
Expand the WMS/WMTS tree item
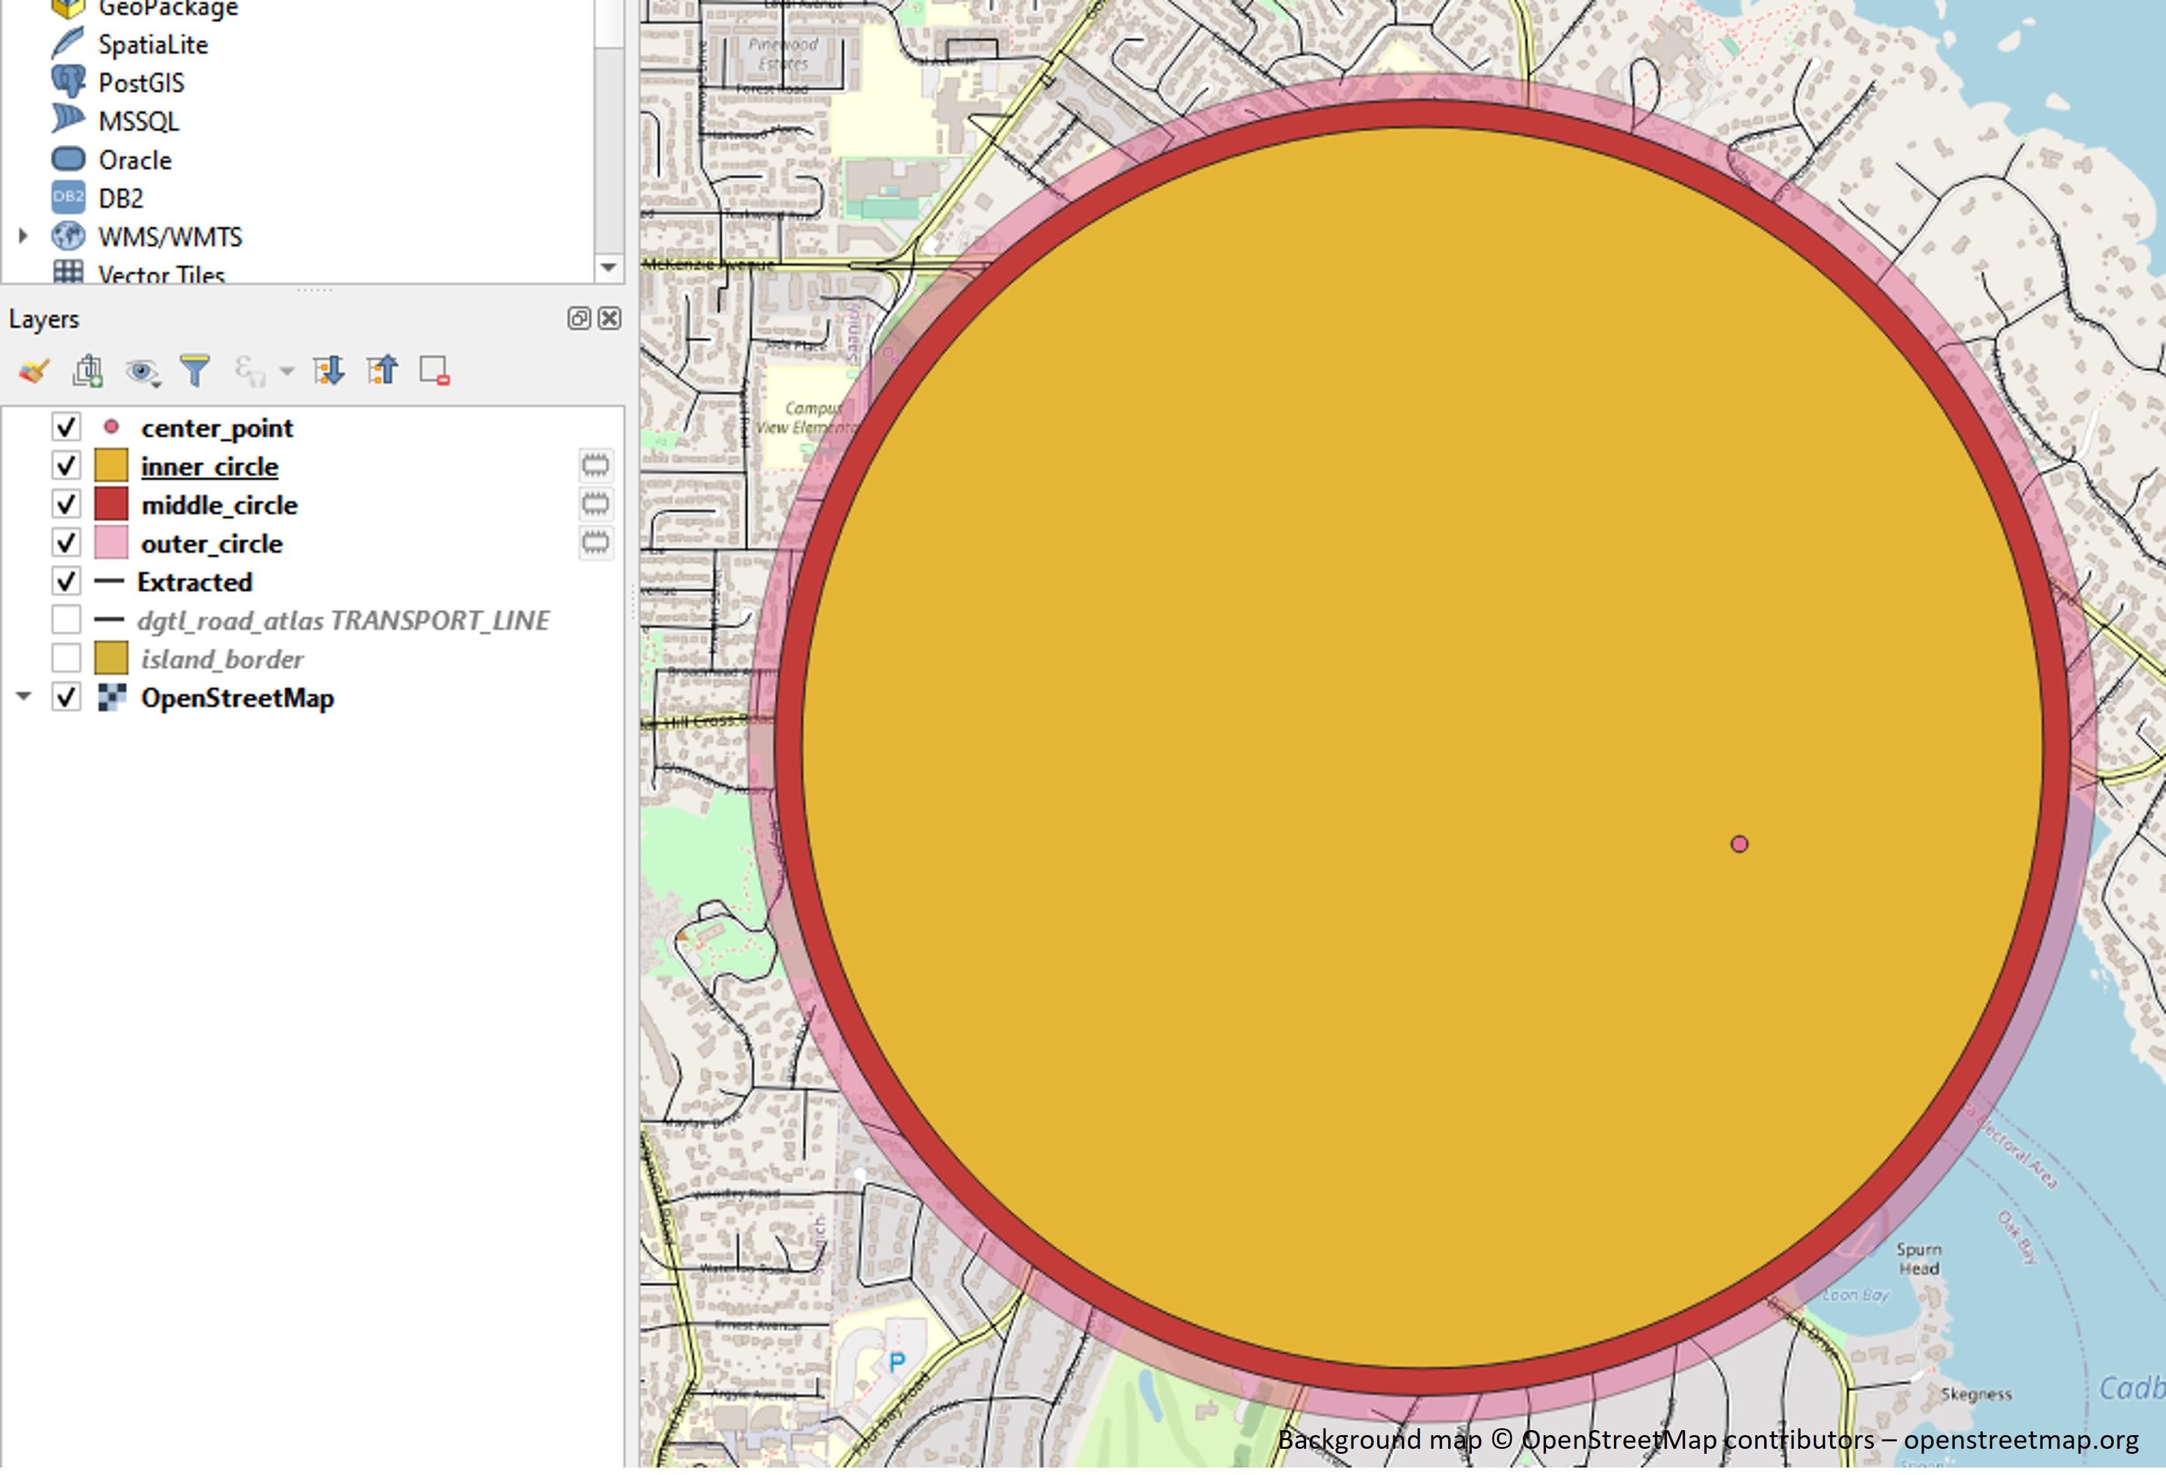21,236
